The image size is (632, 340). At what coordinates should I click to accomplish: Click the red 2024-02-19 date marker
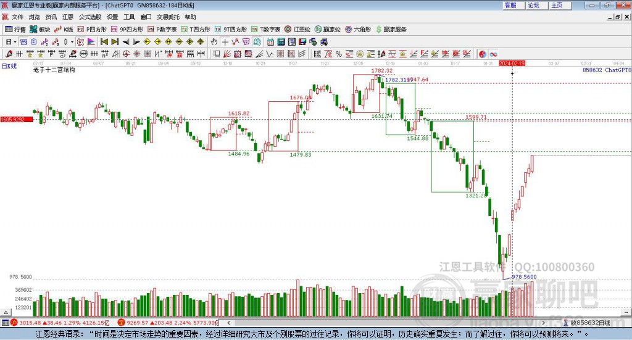512,63
